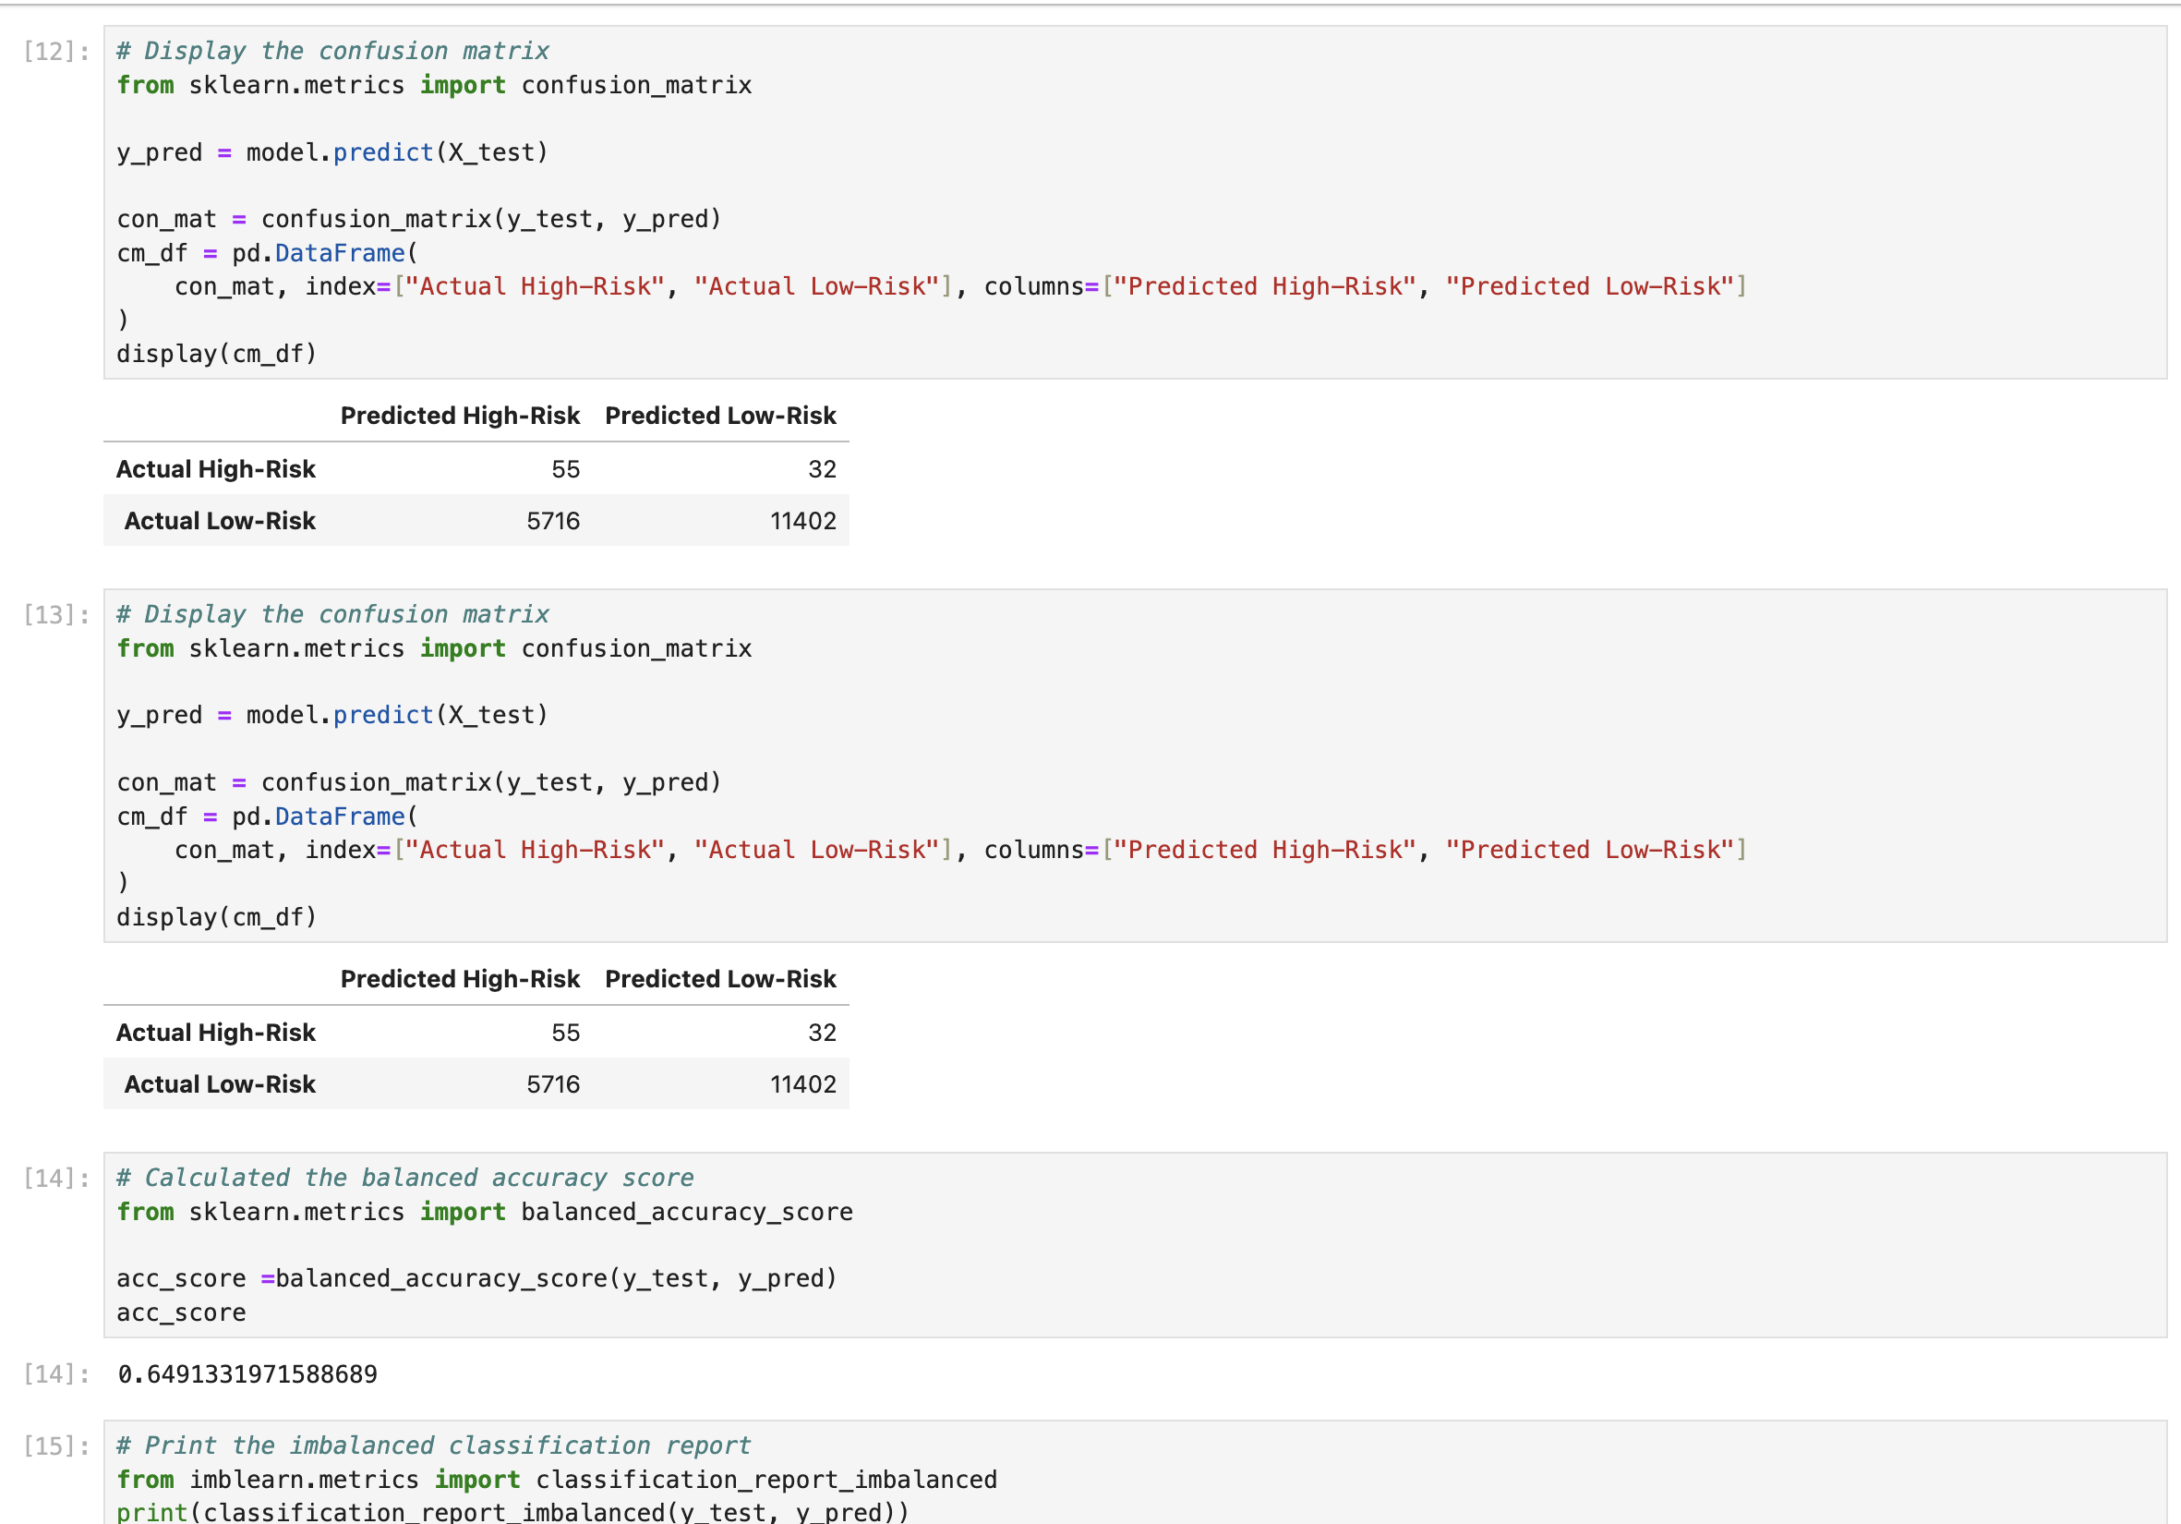The height and width of the screenshot is (1524, 2181).
Task: Click second table's Predicted Low-Risk header
Action: coord(720,979)
